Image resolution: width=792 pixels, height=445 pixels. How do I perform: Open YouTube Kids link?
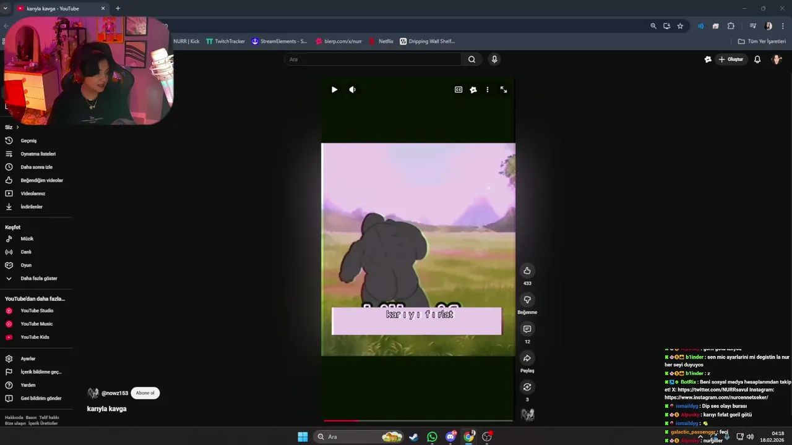pyautogui.click(x=36, y=337)
